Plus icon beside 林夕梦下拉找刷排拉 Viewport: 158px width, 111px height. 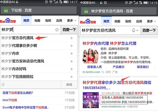pyautogui.click(x=72, y=77)
